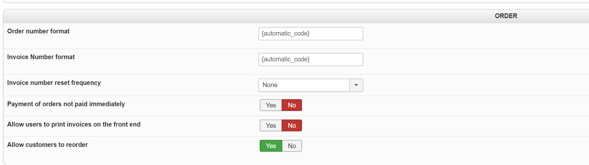Click Allow users to print invoices label
The image size is (589, 165).
tap(74, 124)
